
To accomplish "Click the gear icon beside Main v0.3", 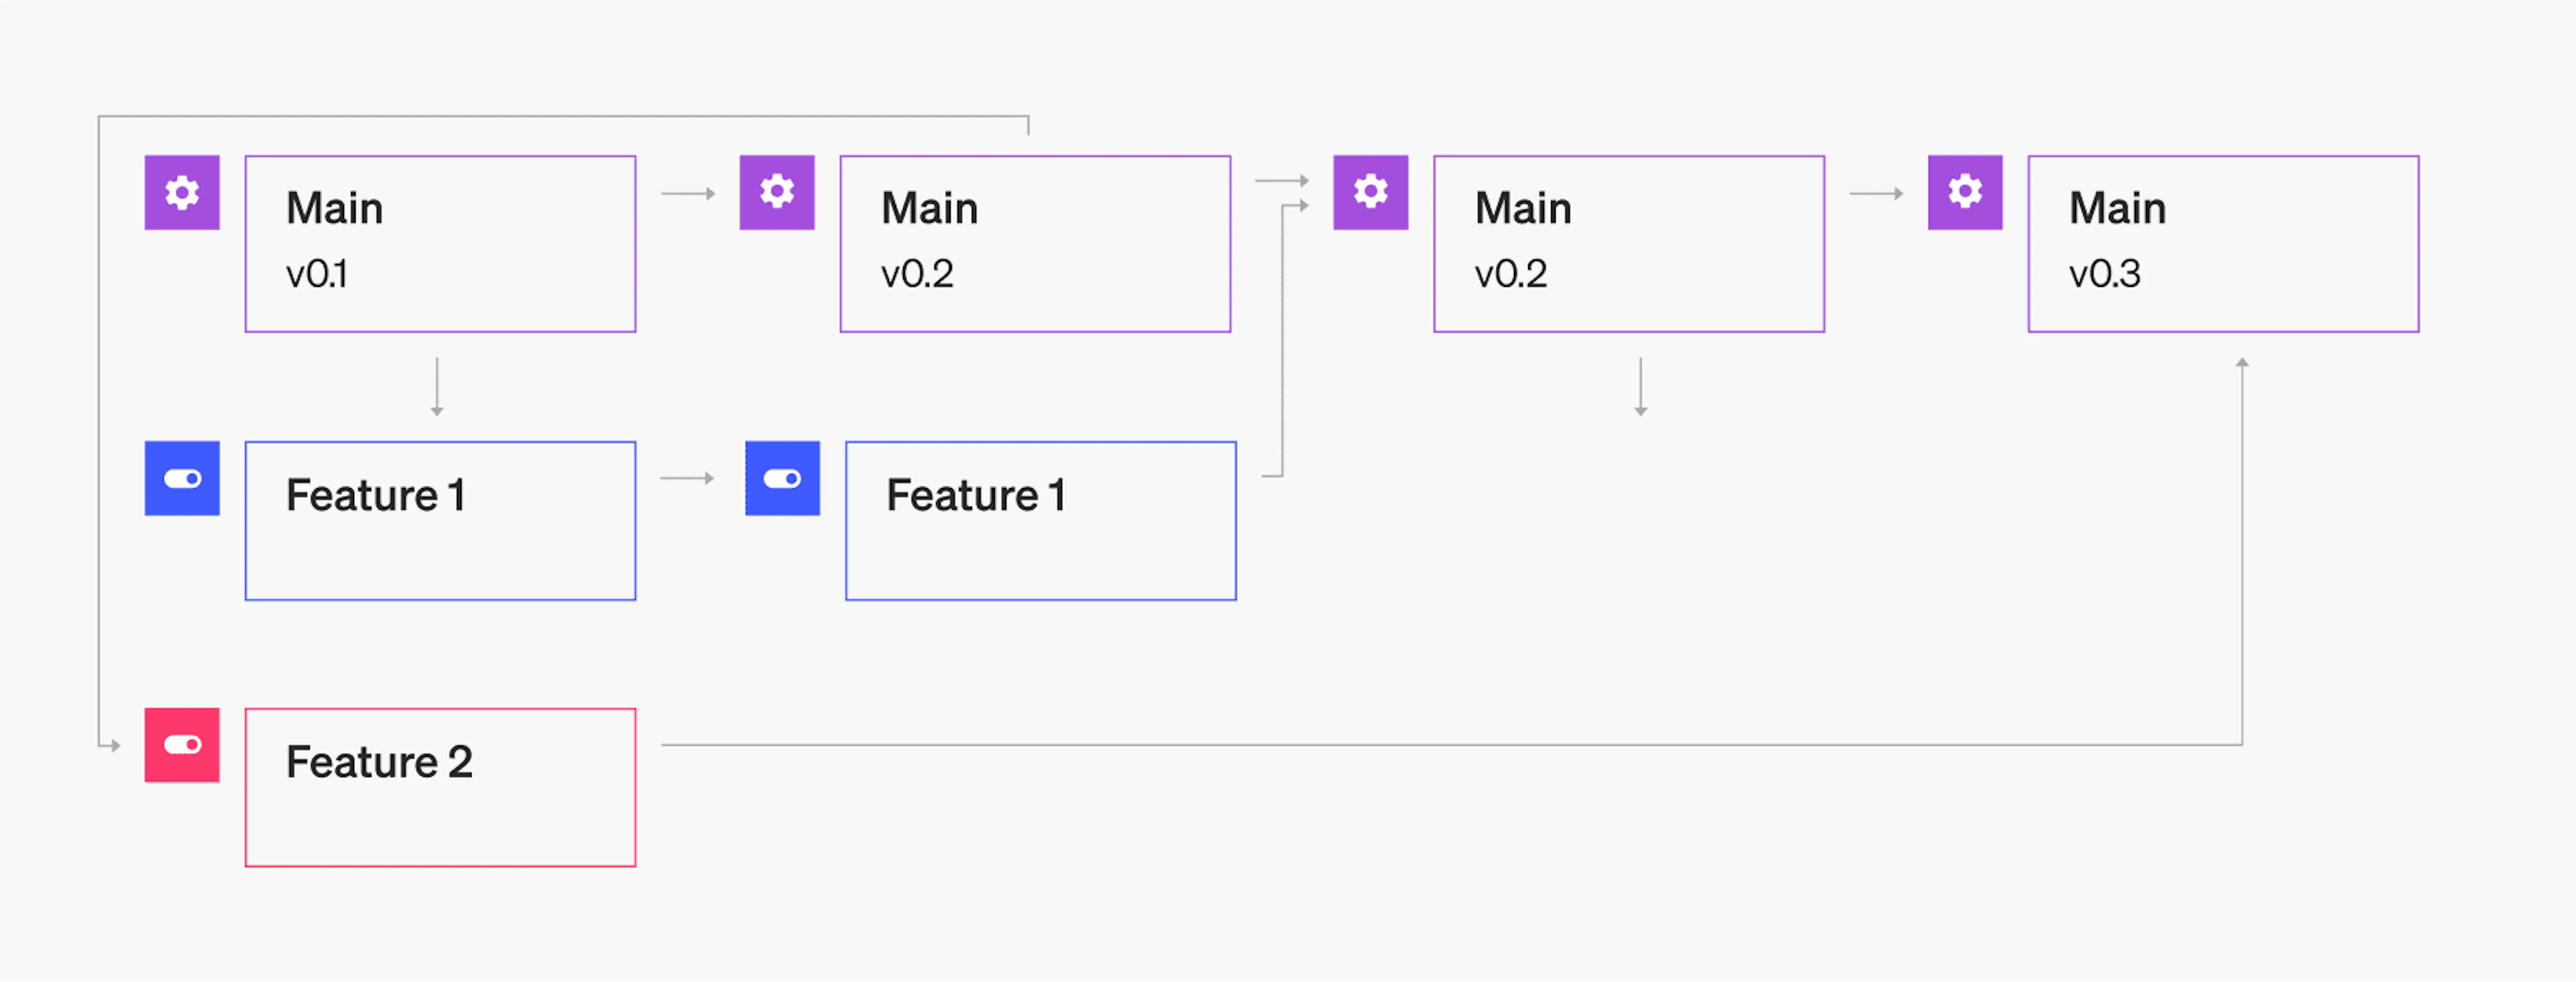I will coord(1965,193).
